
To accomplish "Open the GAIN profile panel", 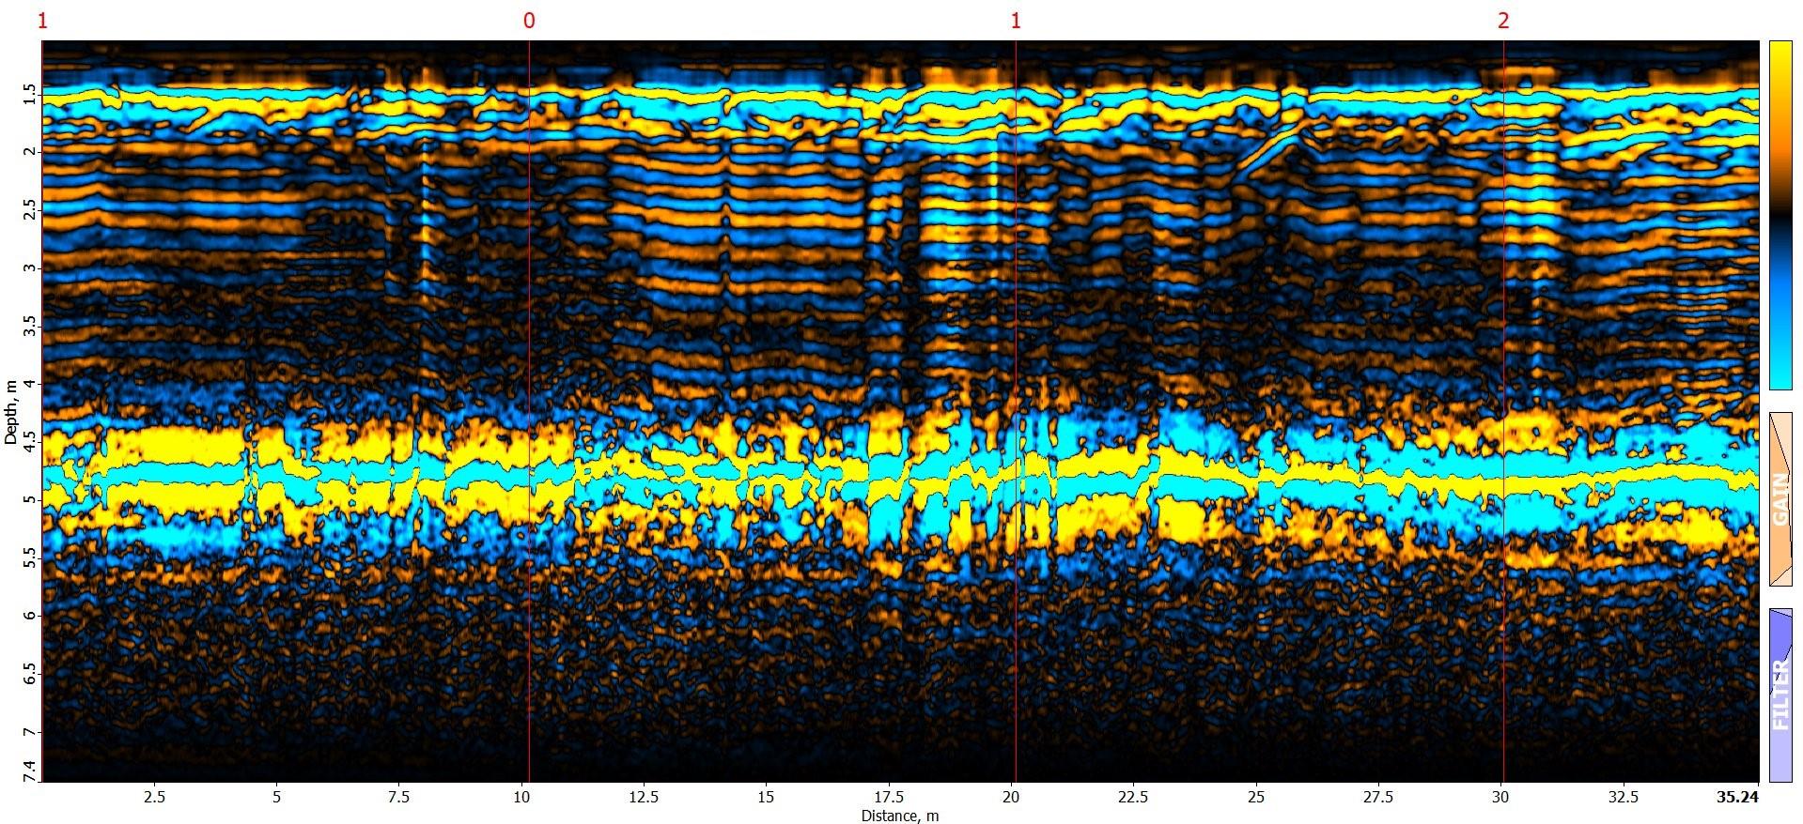I will point(1780,498).
